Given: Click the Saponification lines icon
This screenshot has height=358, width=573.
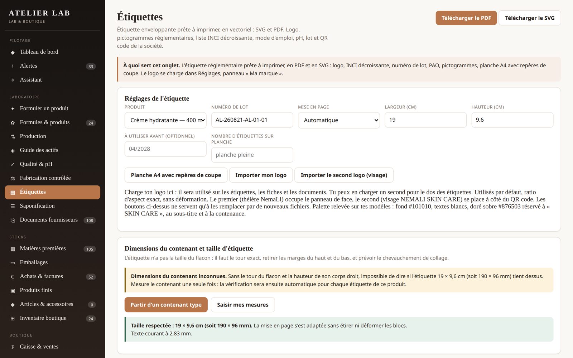Looking at the screenshot, I should point(13,206).
